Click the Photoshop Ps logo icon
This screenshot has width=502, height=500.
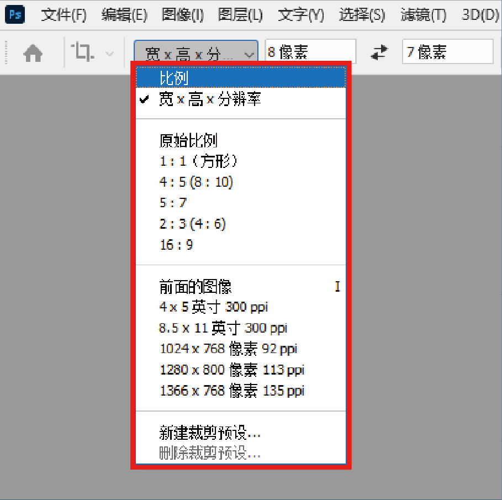15,14
